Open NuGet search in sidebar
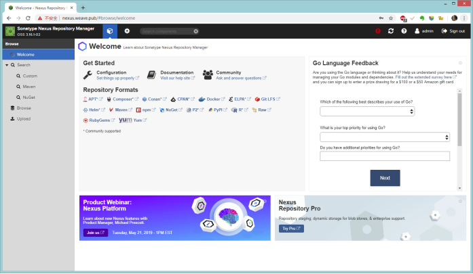 [x=29, y=97]
